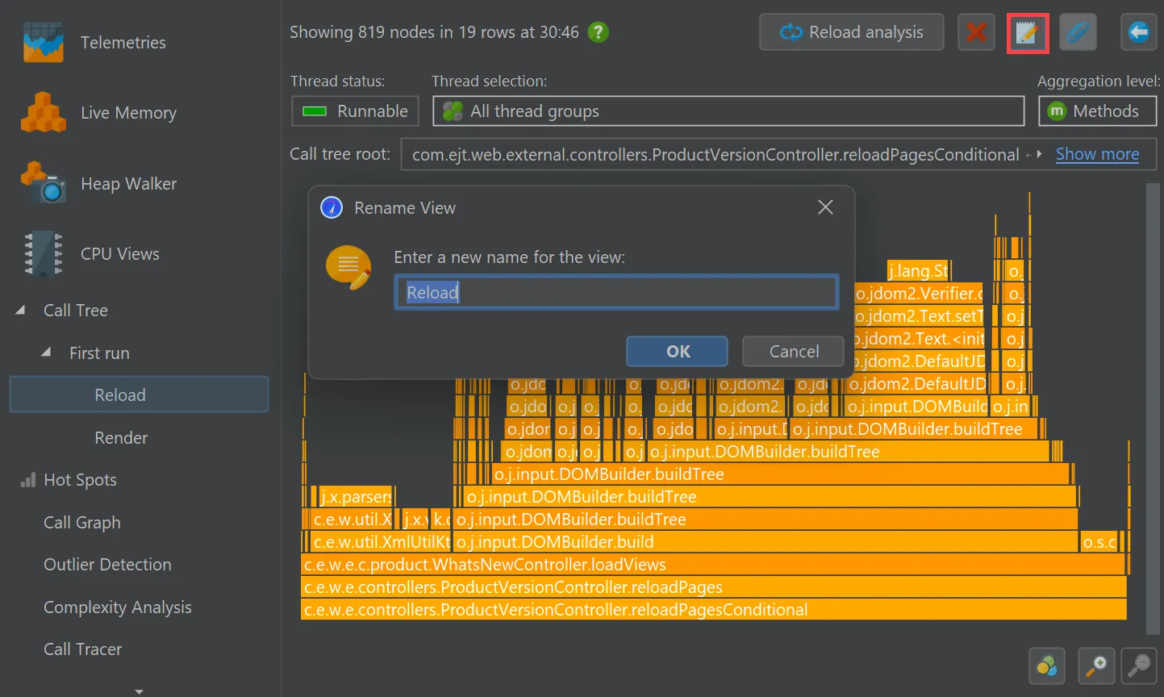This screenshot has width=1164, height=697.
Task: Select the Reload view in sidebar
Action: point(139,394)
